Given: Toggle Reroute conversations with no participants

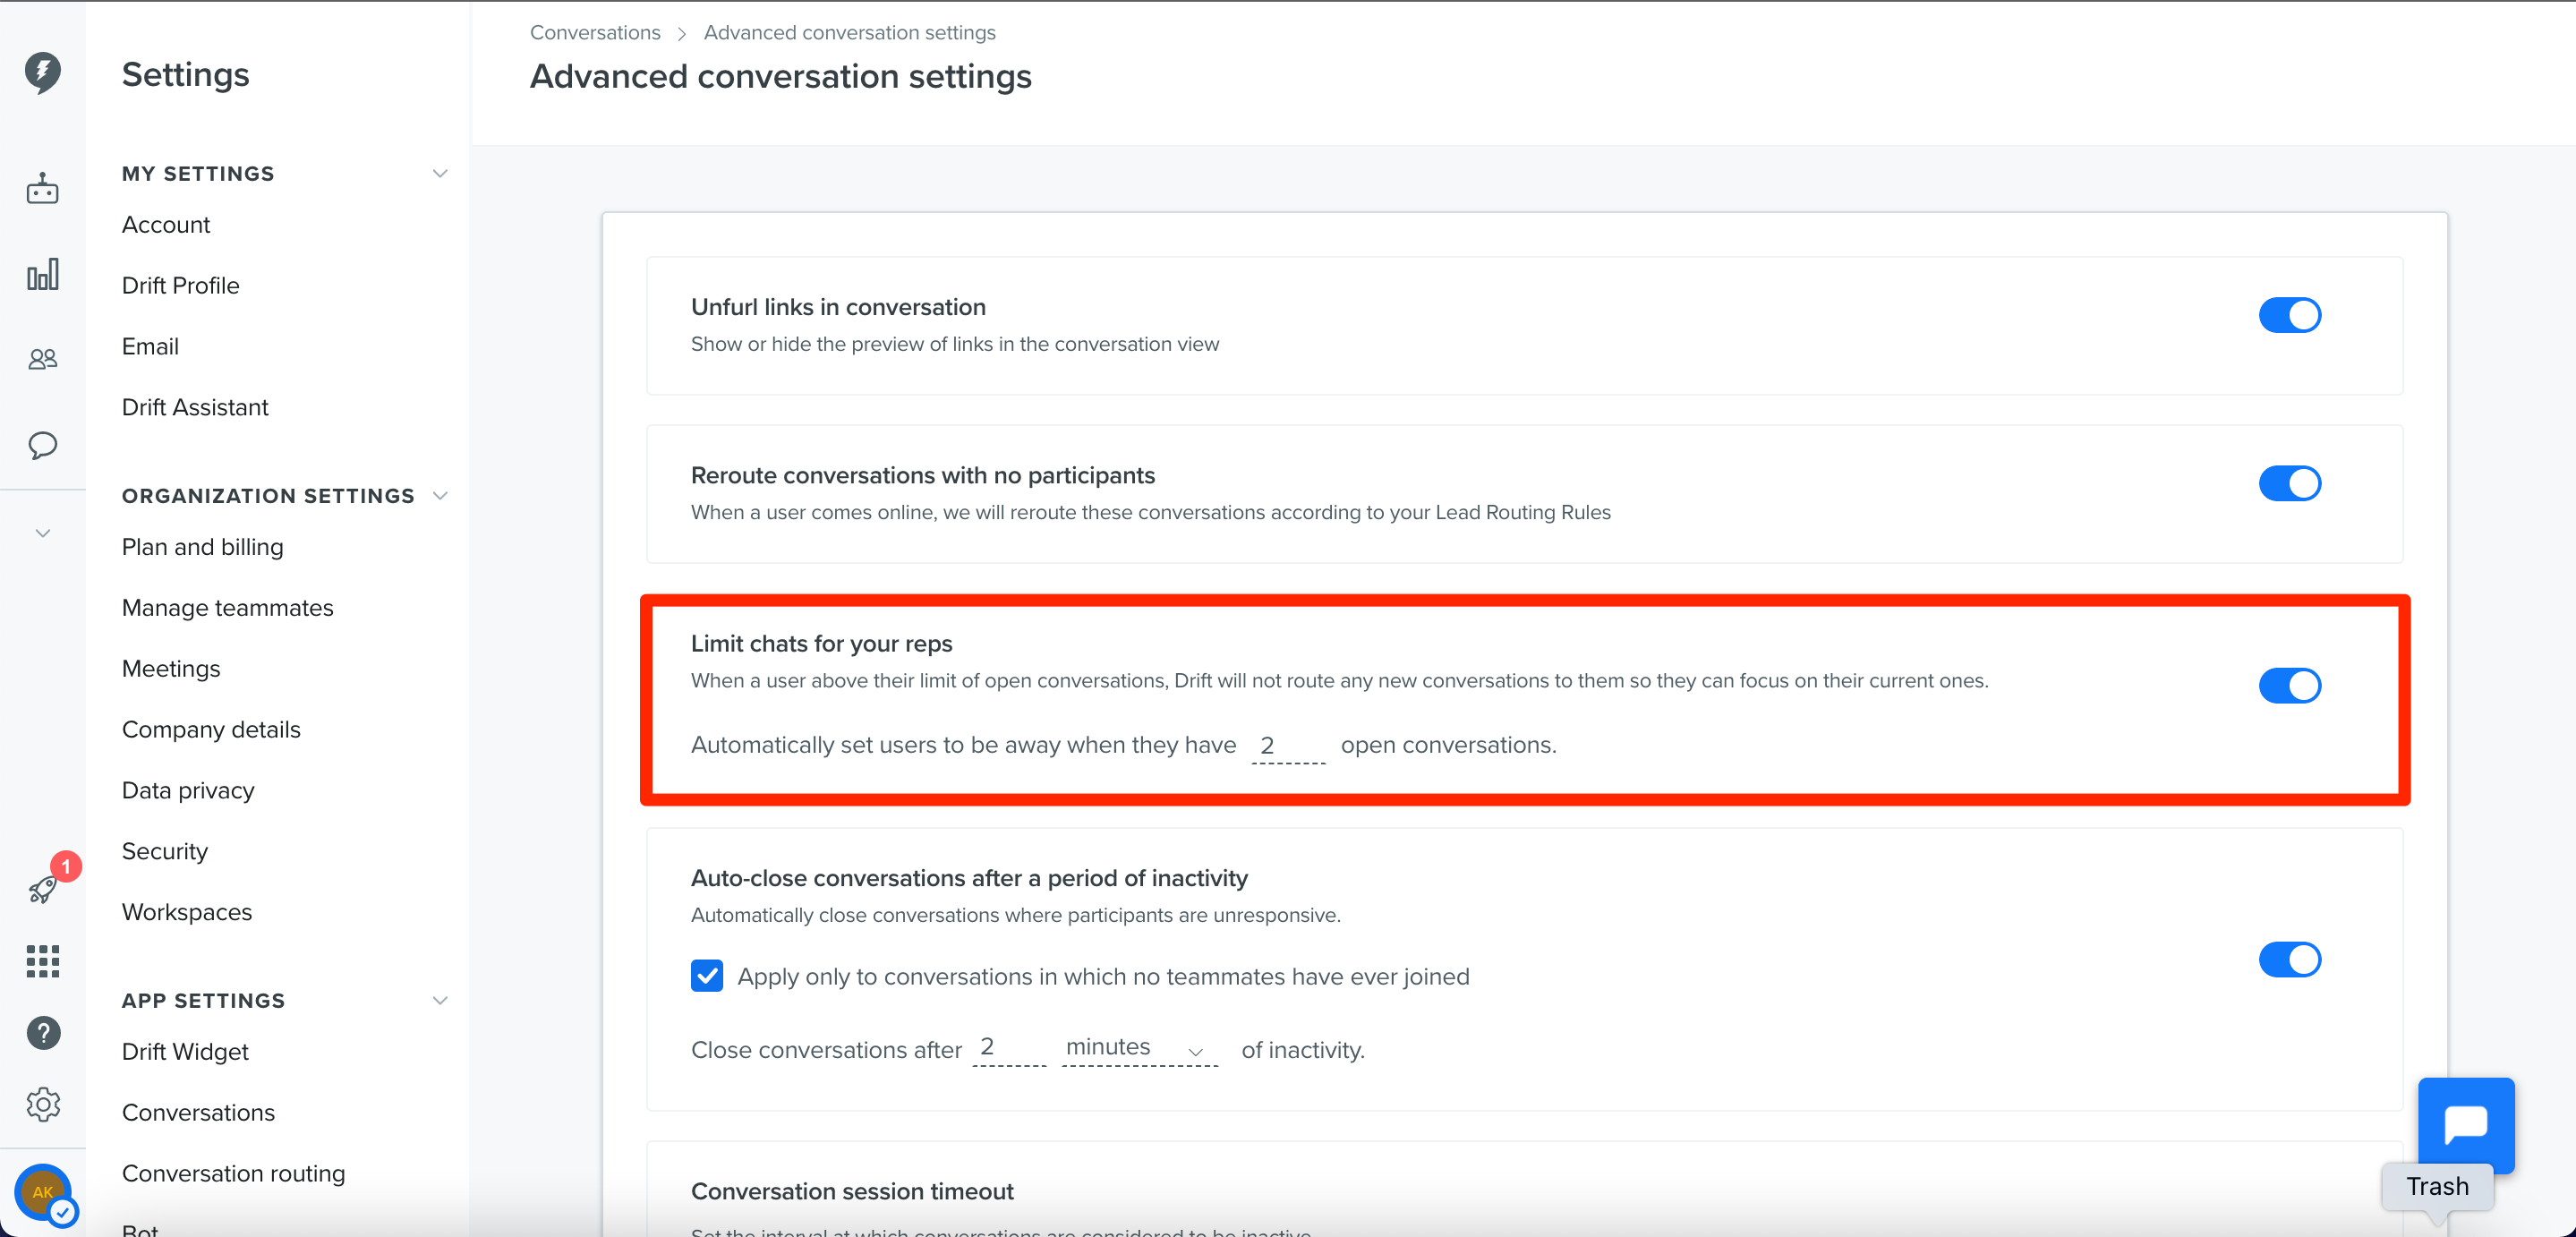Looking at the screenshot, I should click(2290, 484).
